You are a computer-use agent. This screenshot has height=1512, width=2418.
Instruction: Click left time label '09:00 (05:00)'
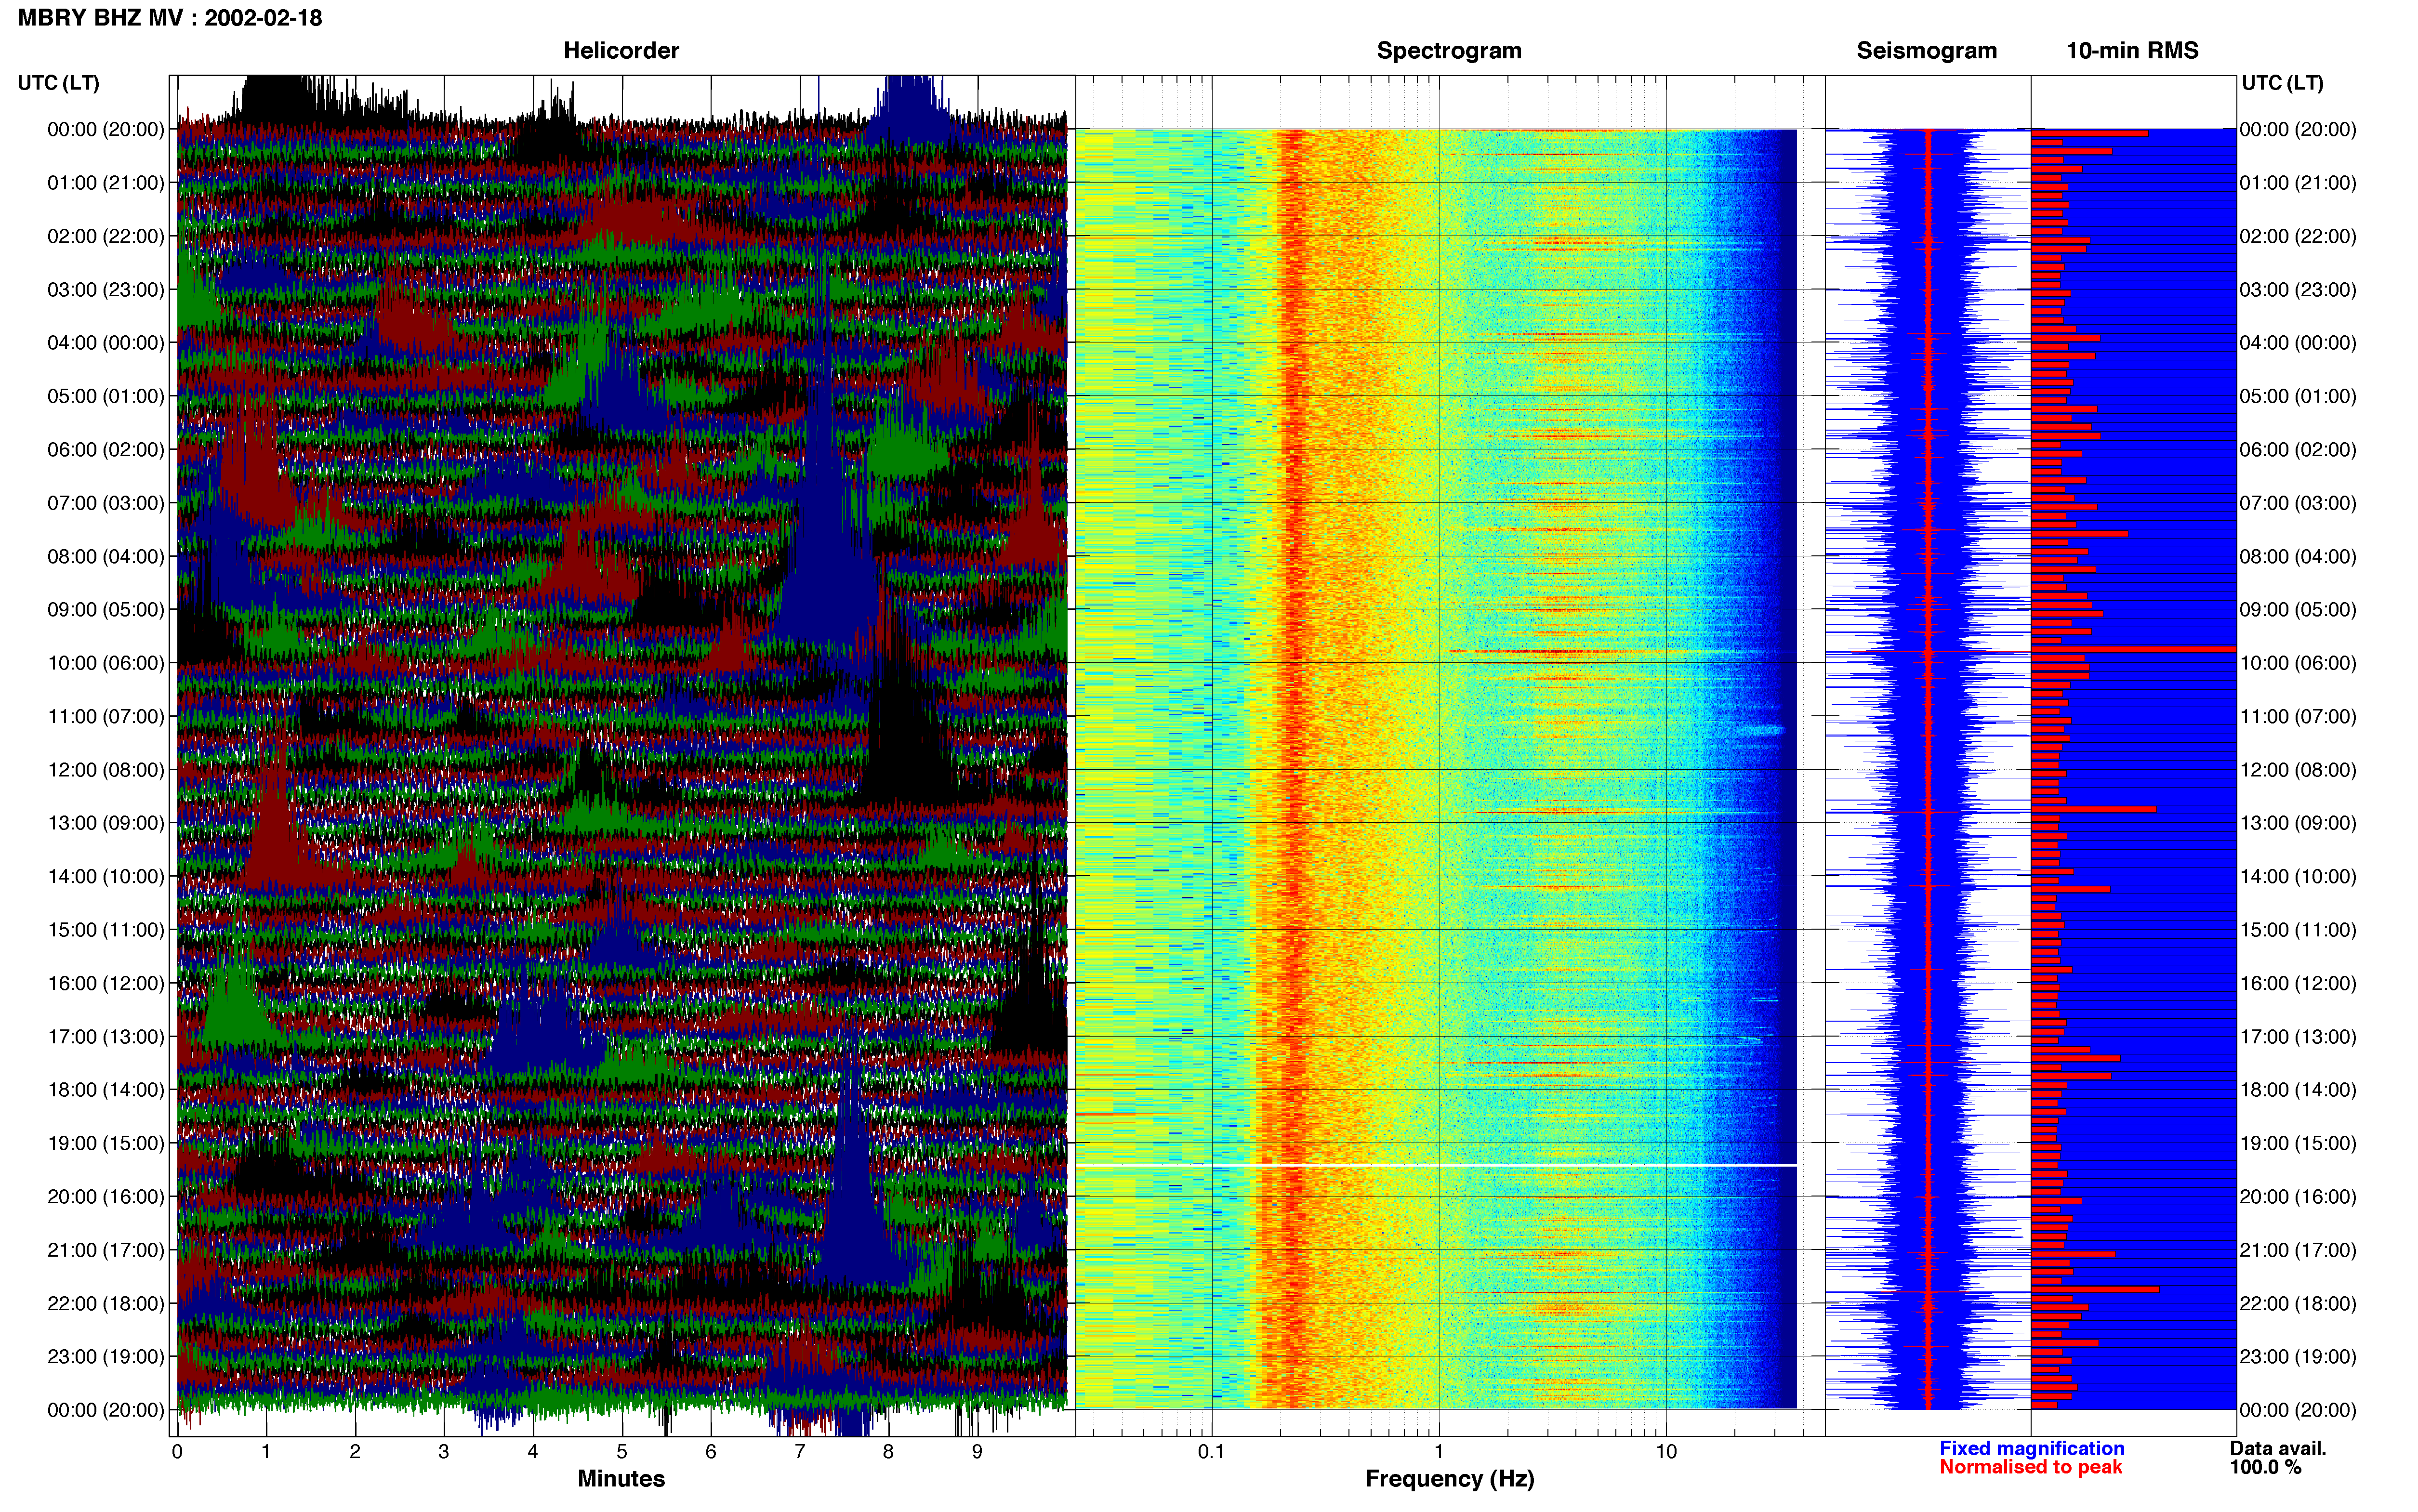coord(106,610)
